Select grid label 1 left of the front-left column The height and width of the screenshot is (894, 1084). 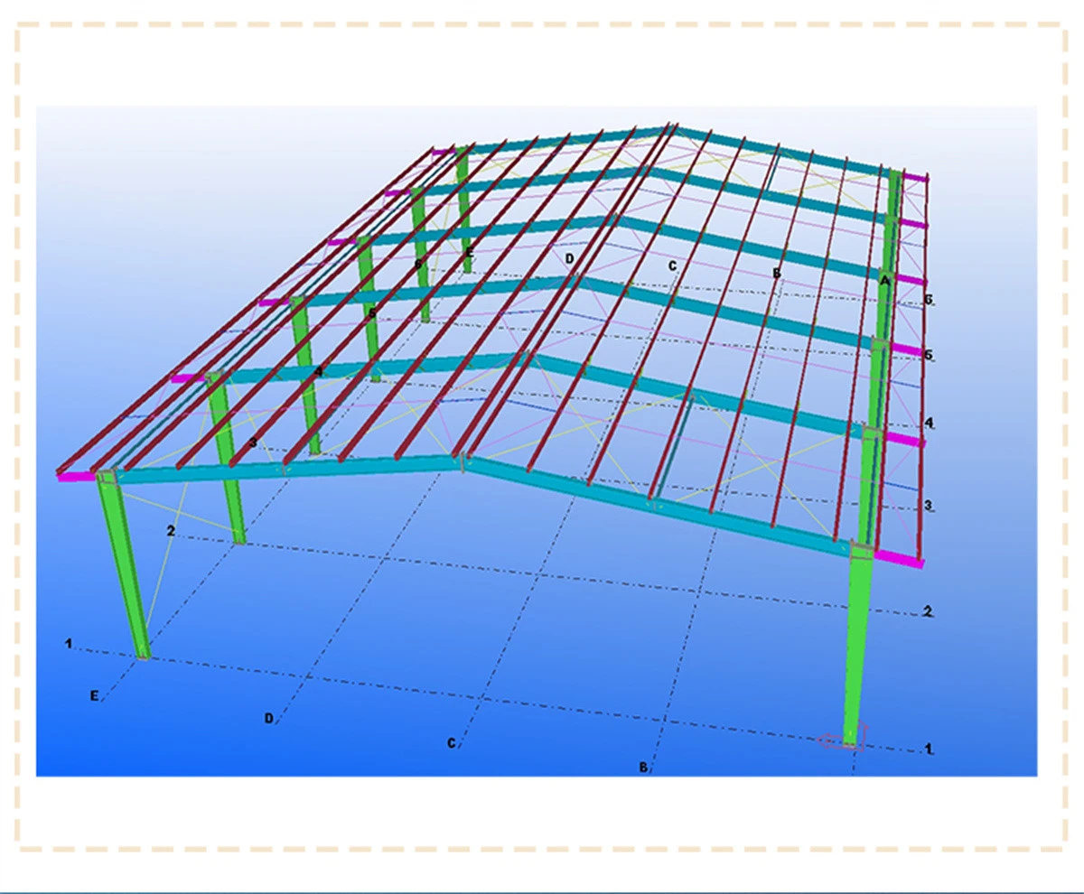pos(68,644)
